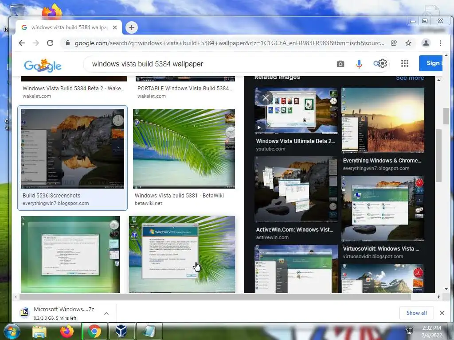Screen dimensions: 454x340
Task: Open Build 5536 Screenshots thumbnail
Action: tap(72, 148)
